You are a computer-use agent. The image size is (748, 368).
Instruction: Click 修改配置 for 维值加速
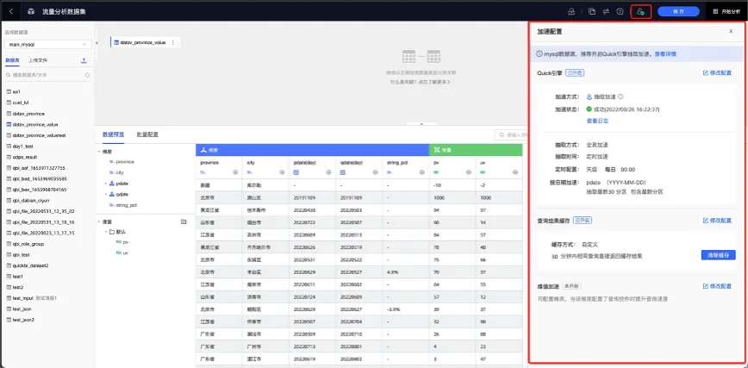(717, 286)
